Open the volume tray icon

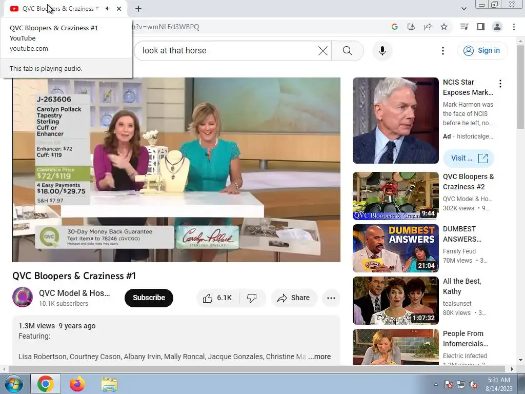click(x=473, y=384)
